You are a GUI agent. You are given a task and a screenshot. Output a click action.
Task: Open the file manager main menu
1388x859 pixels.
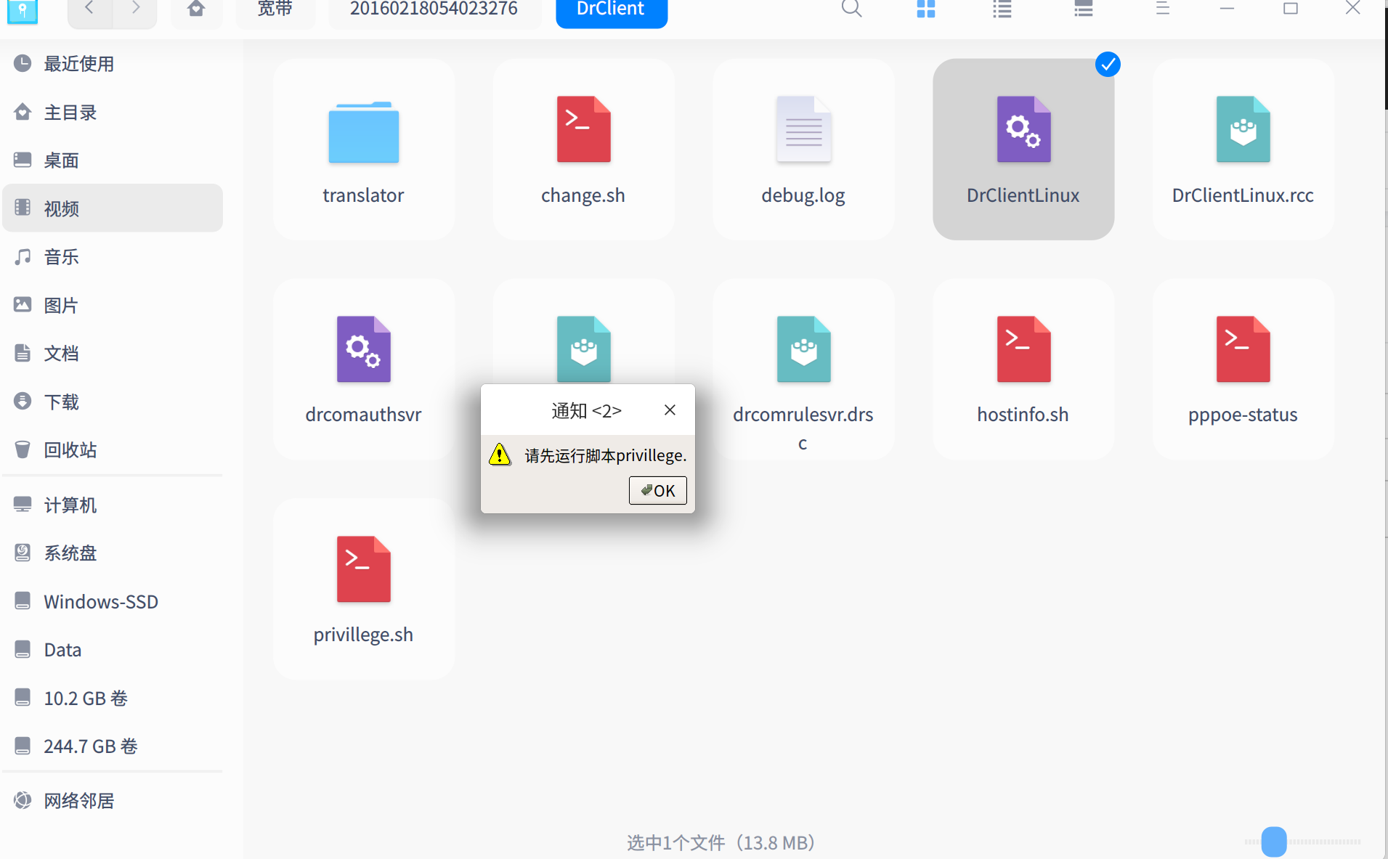(x=1163, y=9)
